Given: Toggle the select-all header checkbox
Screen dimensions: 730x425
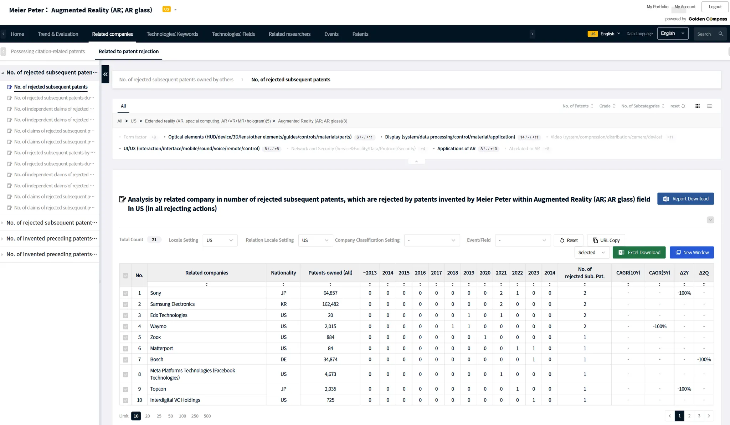Looking at the screenshot, I should click(x=125, y=275).
